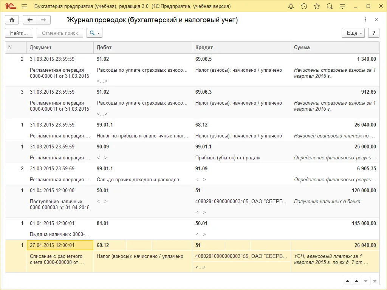Jump to last row in list

point(375,281)
